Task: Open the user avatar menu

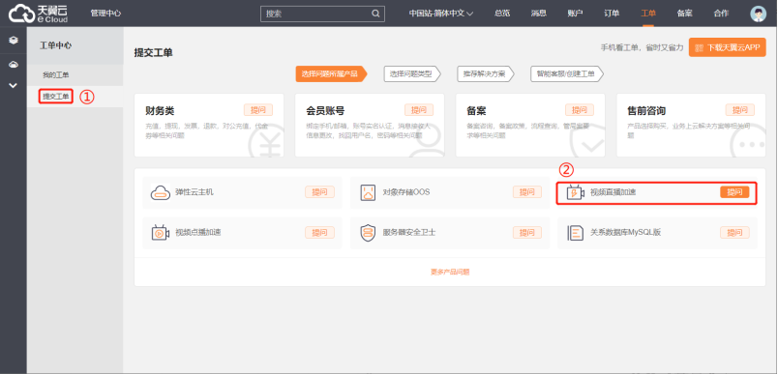Action: pyautogui.click(x=758, y=14)
